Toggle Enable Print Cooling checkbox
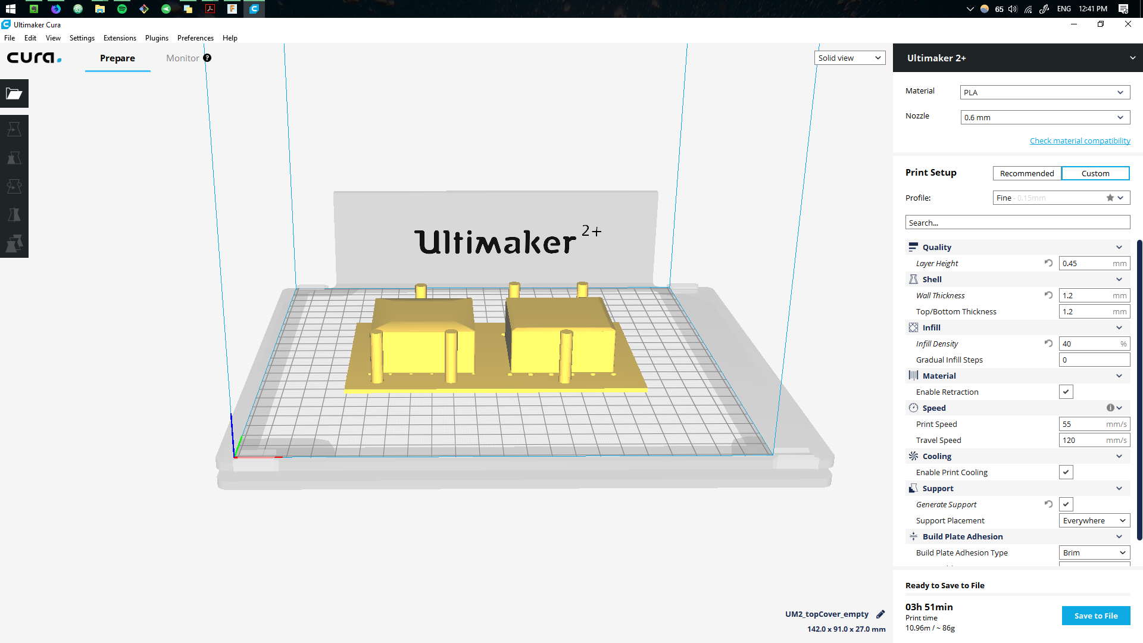Image resolution: width=1143 pixels, height=643 pixels. (x=1066, y=472)
